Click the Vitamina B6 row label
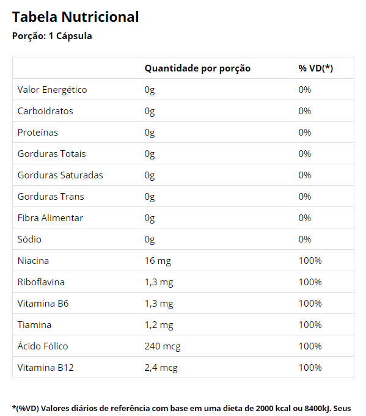This screenshot has height=416, width=366. pyautogui.click(x=43, y=304)
